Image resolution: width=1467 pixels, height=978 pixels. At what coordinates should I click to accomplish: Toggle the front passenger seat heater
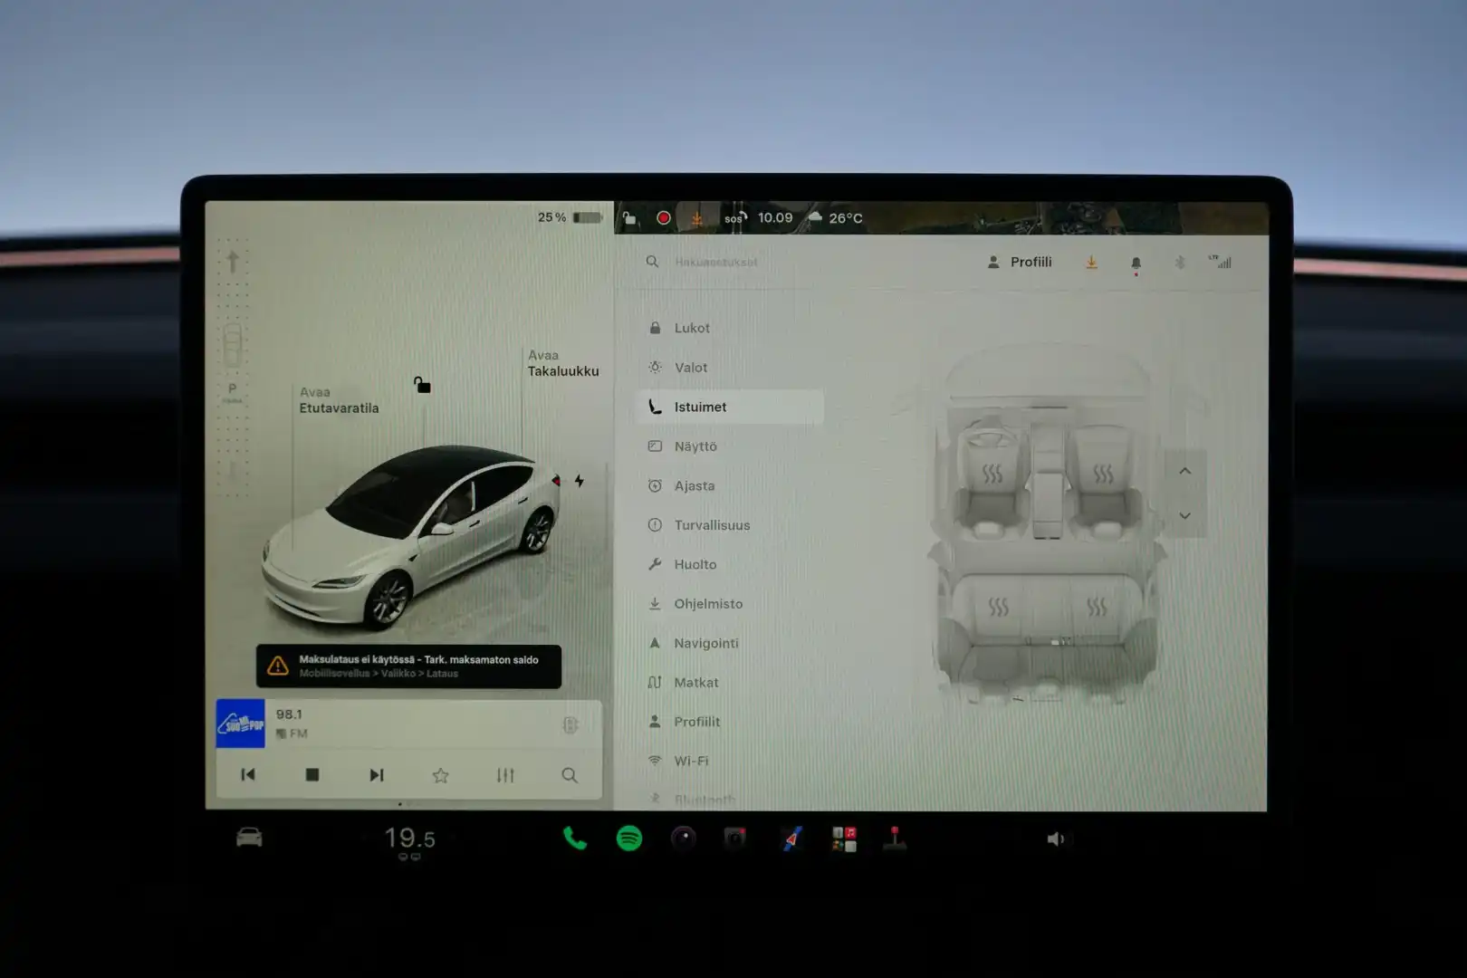[x=1103, y=474]
